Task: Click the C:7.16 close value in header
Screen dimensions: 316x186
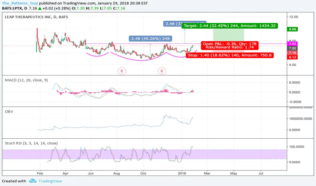Action: point(119,8)
